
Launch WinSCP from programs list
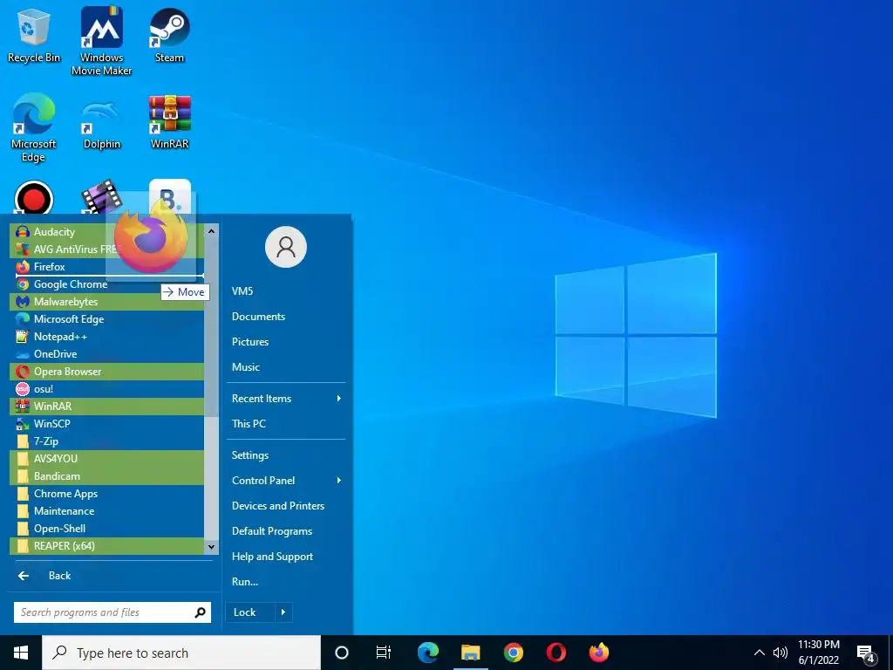click(x=106, y=424)
